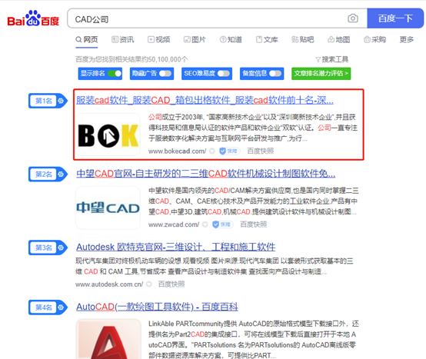The width and height of the screenshot is (426, 359).
Task: Click the result count text 50,100,000个
Action: click(168, 59)
